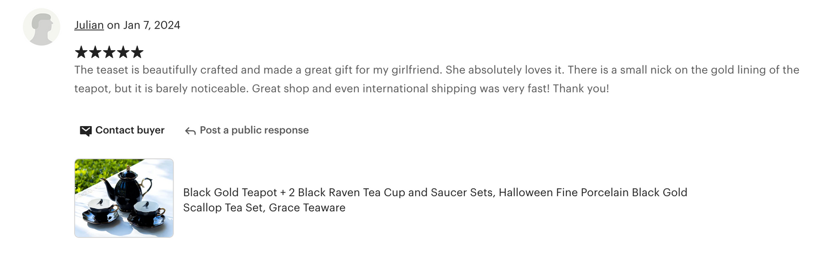Screen dimensions: 824x267
Task: Click the second star of the rating
Action: (x=95, y=52)
